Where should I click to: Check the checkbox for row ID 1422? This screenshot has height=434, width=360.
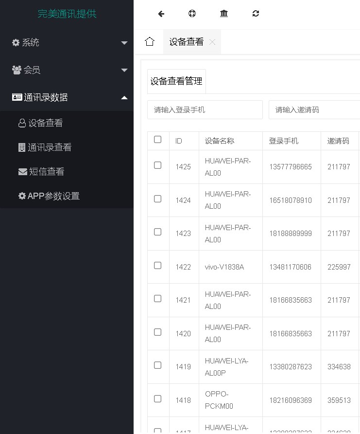coord(157,266)
